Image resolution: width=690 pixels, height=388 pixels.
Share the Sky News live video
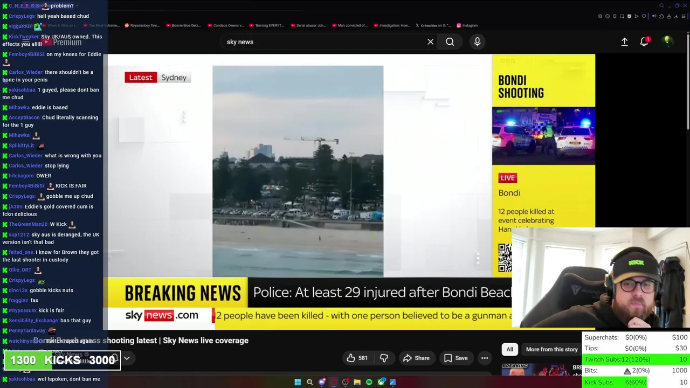point(416,358)
